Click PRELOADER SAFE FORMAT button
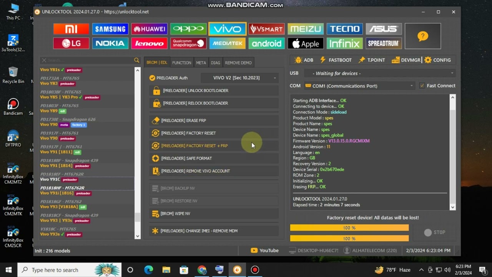Image resolution: width=492 pixels, height=277 pixels. [214, 158]
